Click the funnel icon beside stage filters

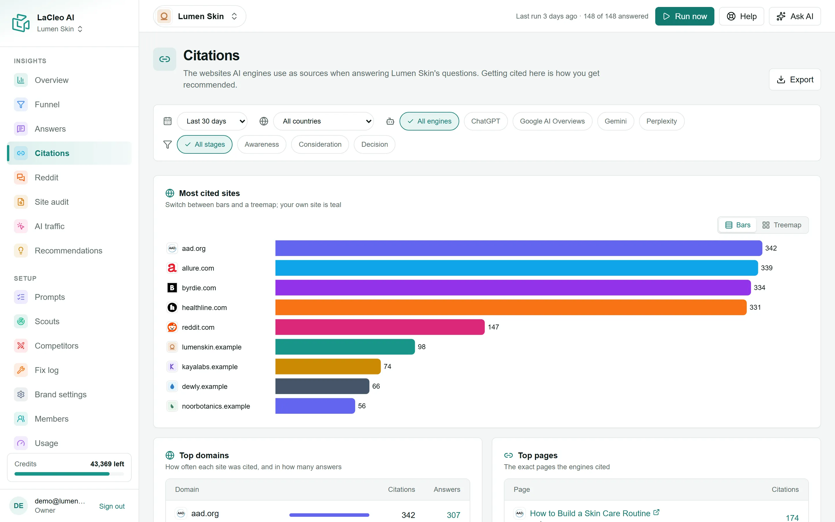tap(167, 144)
